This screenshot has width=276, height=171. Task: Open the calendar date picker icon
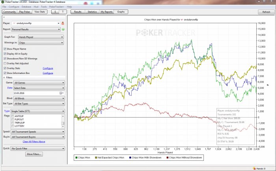[61, 93]
